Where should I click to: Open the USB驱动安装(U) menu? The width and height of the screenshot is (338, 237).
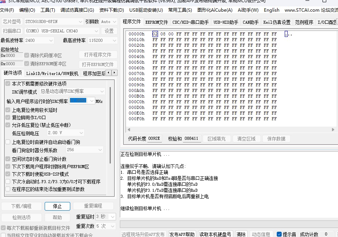146,10
